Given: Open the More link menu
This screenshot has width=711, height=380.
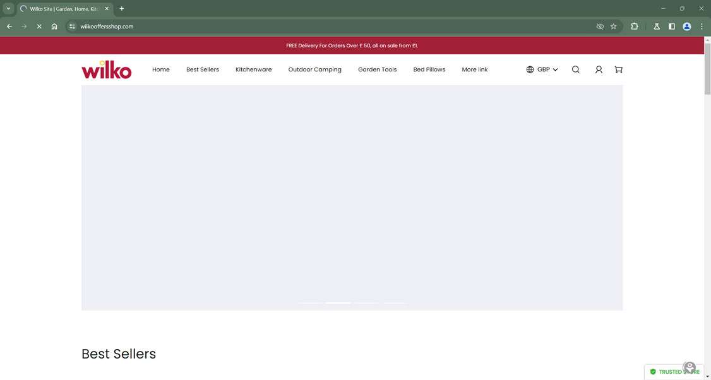Looking at the screenshot, I should click(x=474, y=69).
